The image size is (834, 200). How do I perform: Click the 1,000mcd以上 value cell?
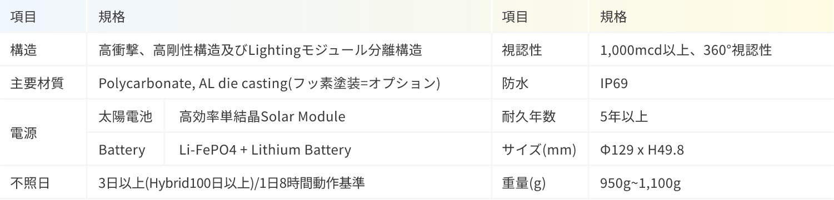[711, 50]
